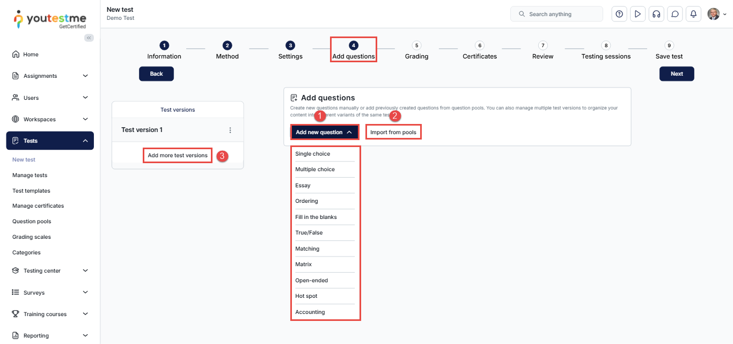Jump to step 5 Grading

[416, 50]
